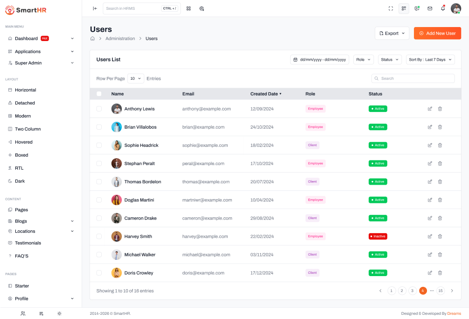The image size is (469, 319).
Task: Switch to Dark layout mode
Action: coord(20,181)
